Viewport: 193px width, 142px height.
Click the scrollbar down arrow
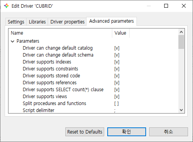pyautogui.click(x=181, y=110)
